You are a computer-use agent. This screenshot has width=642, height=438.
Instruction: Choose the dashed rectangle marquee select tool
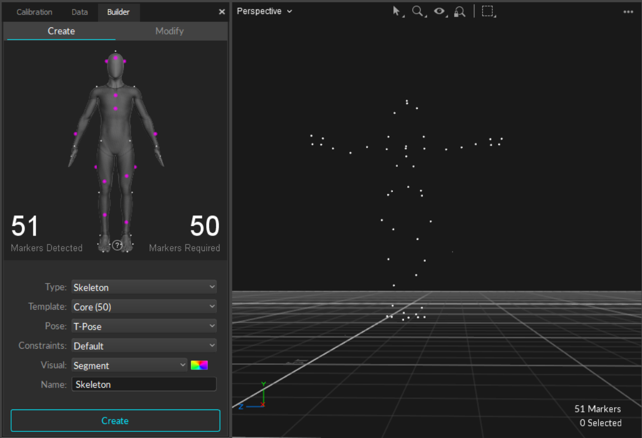point(488,11)
